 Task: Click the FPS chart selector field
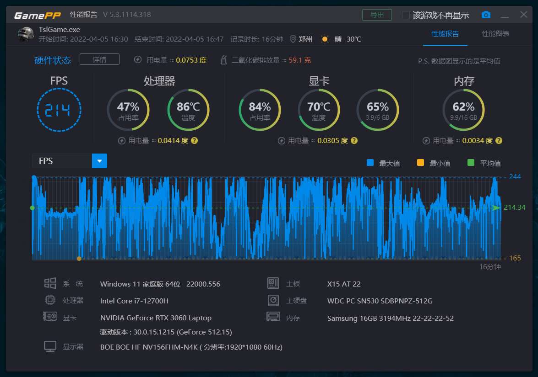coord(62,161)
